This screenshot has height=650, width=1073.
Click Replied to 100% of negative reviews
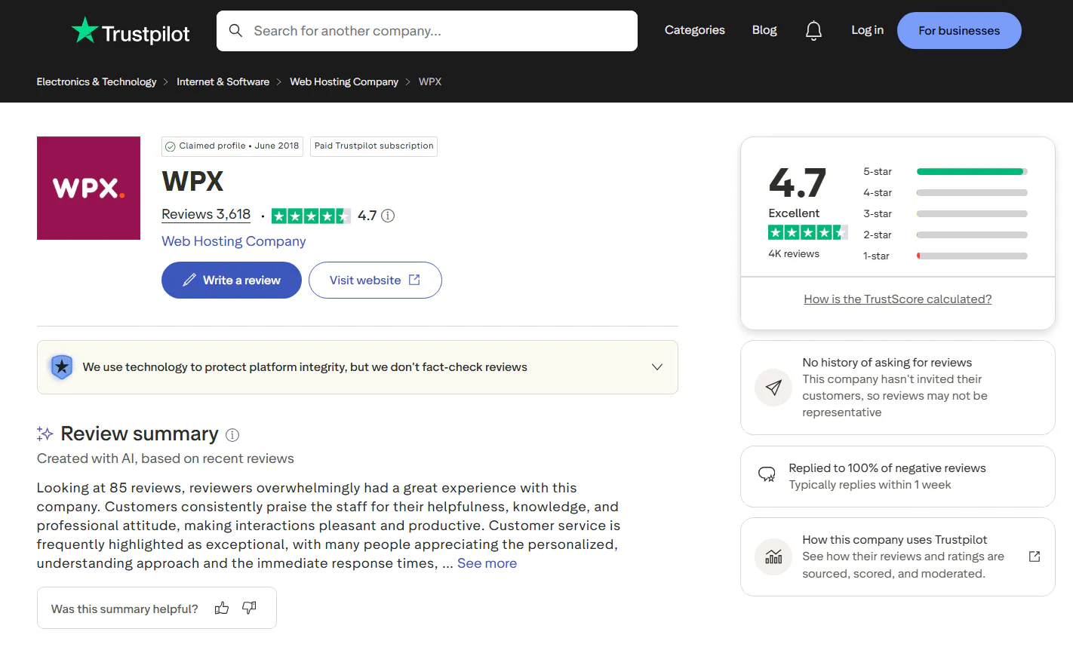(x=887, y=468)
